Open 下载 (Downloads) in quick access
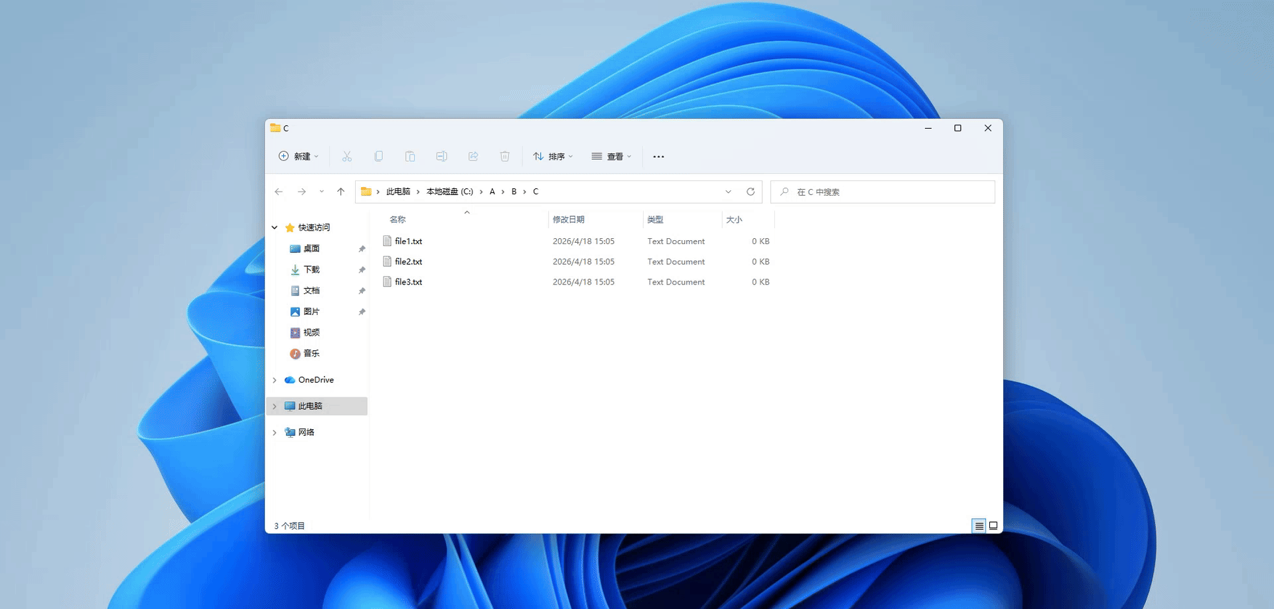Image resolution: width=1274 pixels, height=609 pixels. point(311,270)
